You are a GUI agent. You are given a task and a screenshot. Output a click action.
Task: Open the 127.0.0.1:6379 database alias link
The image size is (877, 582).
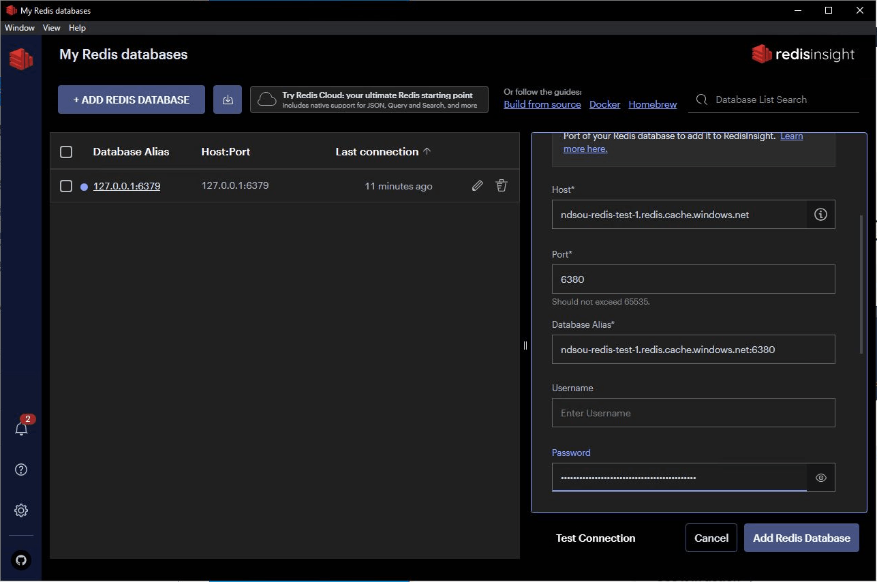click(127, 186)
